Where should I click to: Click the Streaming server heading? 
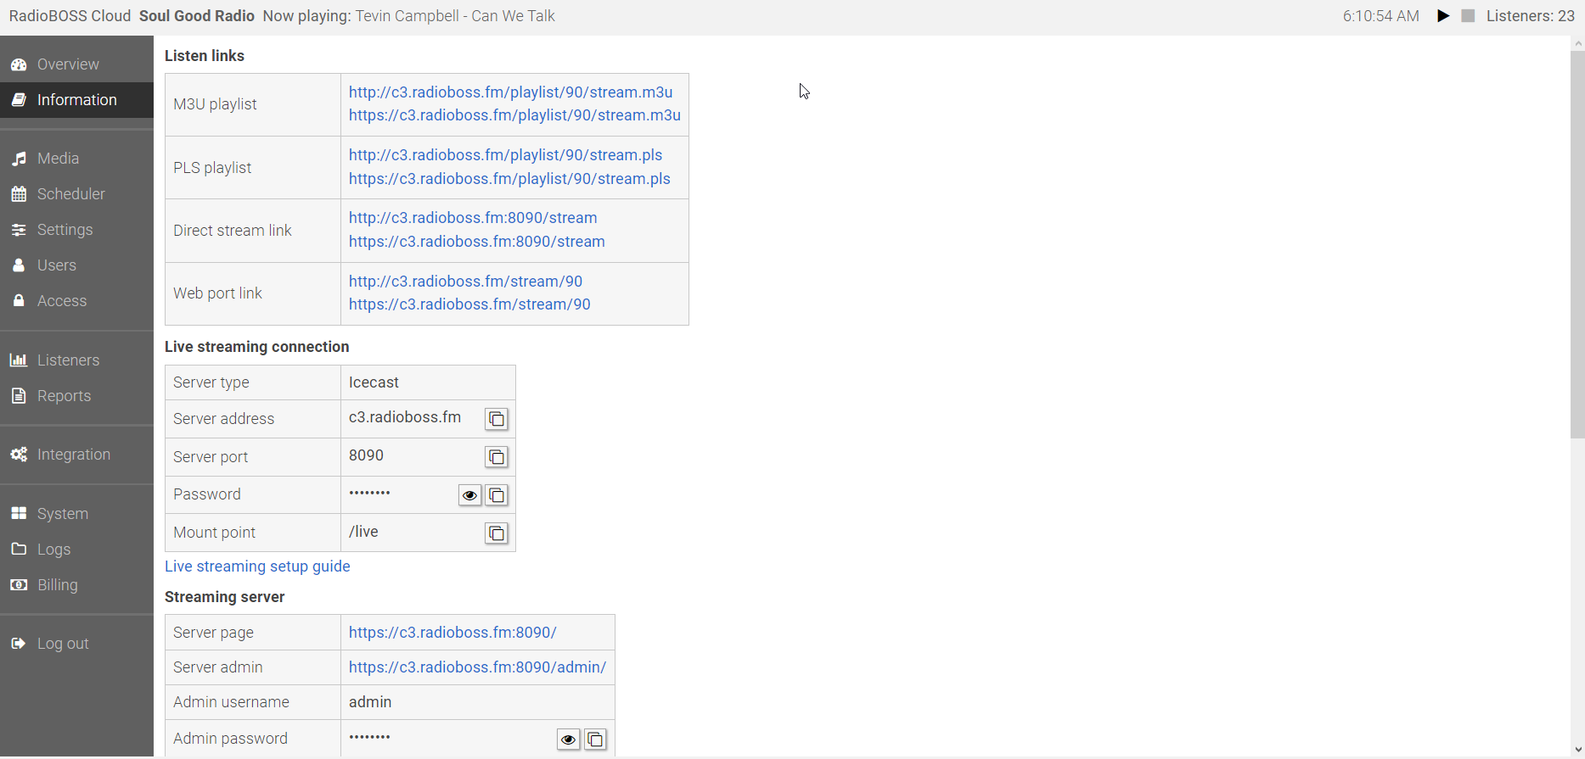[x=225, y=597]
